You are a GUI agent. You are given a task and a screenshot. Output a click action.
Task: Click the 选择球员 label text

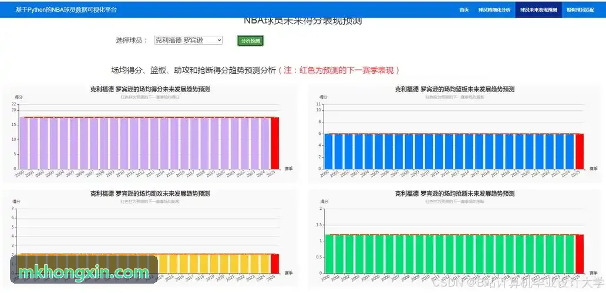coord(132,40)
